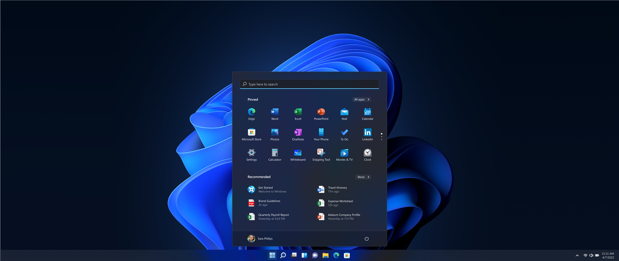This screenshot has height=261, width=619.
Task: Show More recommended items
Action: click(363, 177)
